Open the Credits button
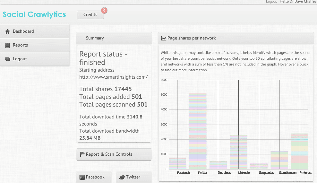The height and width of the screenshot is (183, 317). [x=90, y=15]
